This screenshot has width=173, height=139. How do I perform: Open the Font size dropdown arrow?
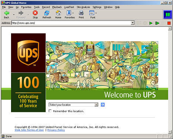pyautogui.click(x=96, y=13)
